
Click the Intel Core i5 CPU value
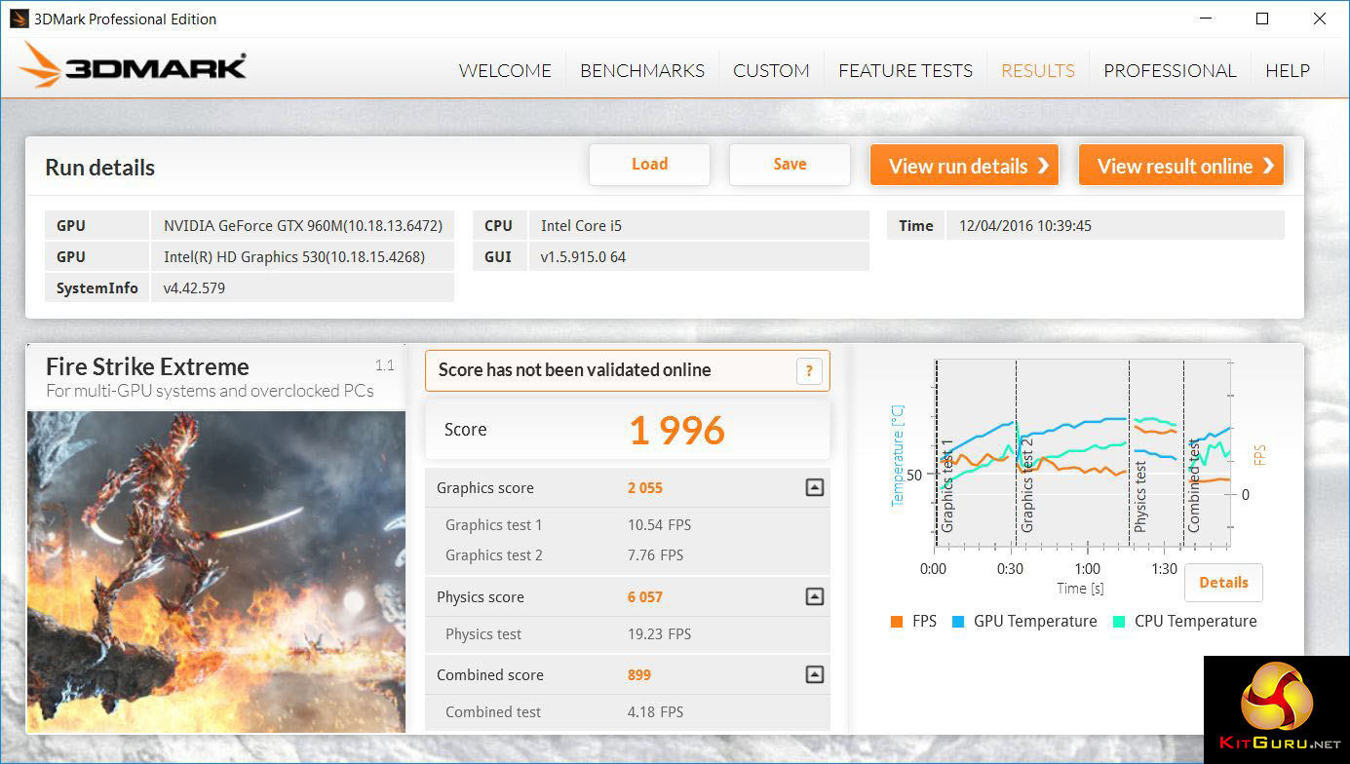click(699, 226)
